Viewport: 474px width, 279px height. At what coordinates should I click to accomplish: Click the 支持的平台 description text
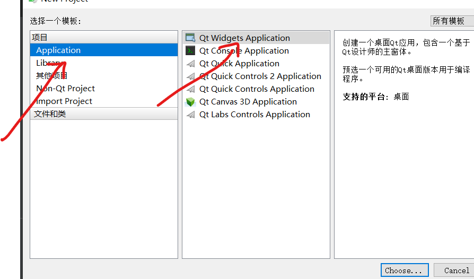point(376,97)
